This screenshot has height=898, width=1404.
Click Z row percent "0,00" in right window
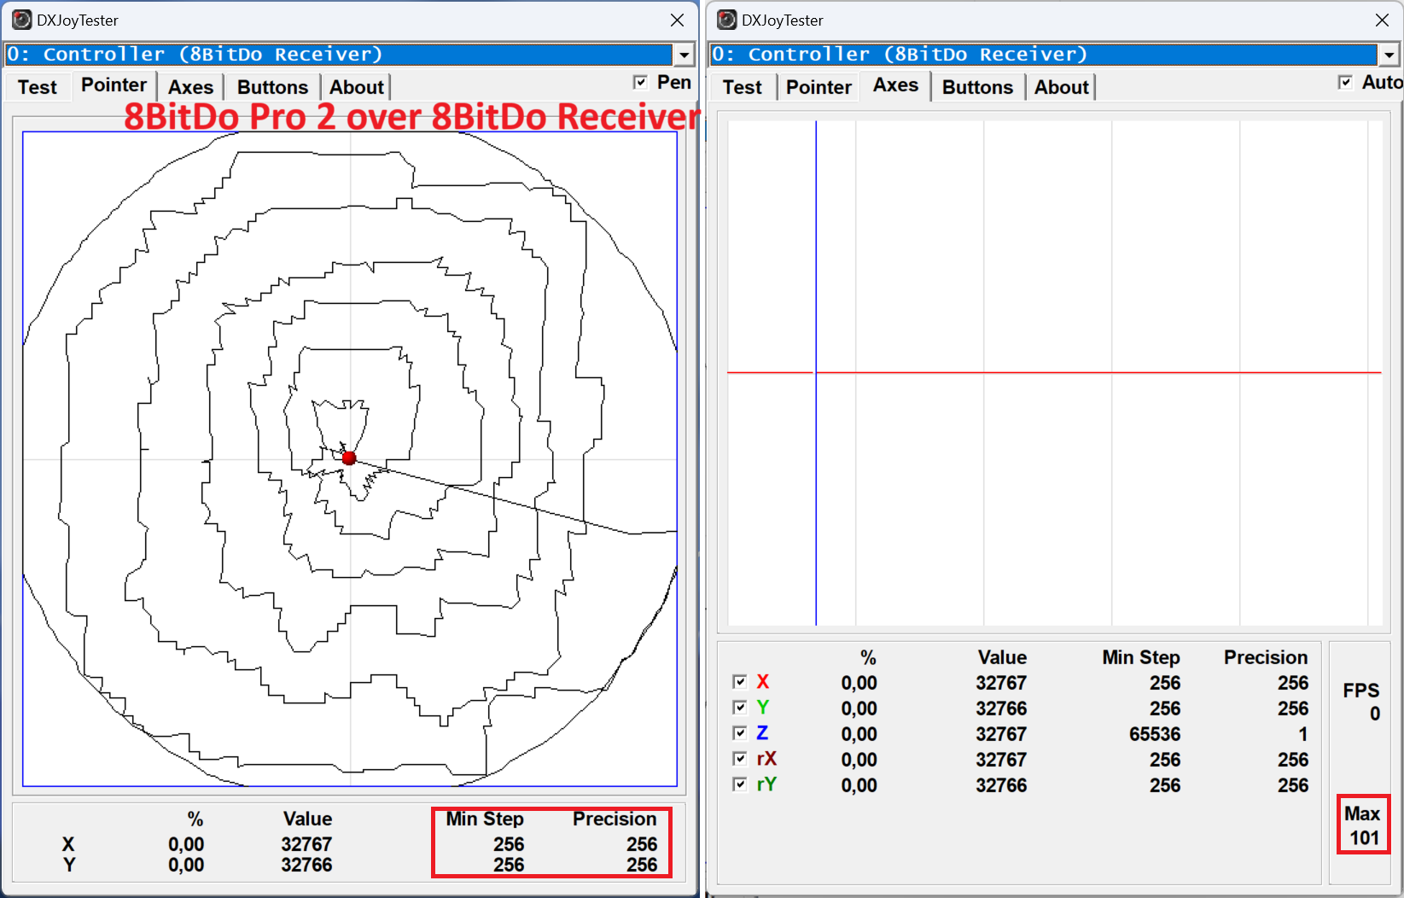pos(859,734)
